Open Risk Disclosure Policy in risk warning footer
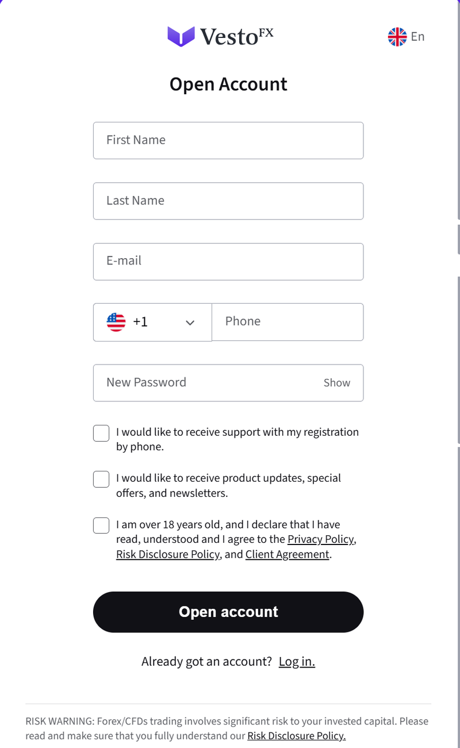Image resolution: width=460 pixels, height=748 pixels. [x=297, y=736]
